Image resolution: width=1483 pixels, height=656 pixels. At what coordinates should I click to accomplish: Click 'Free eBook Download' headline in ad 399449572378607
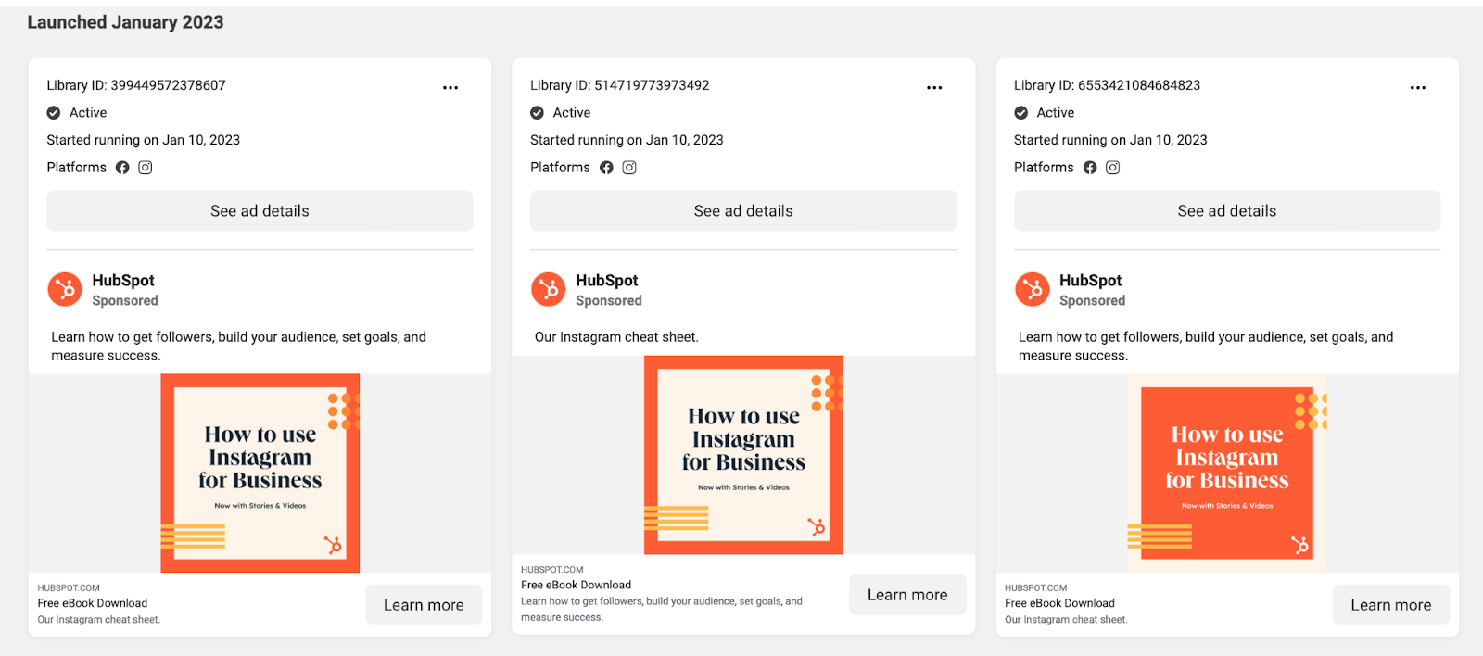point(93,603)
